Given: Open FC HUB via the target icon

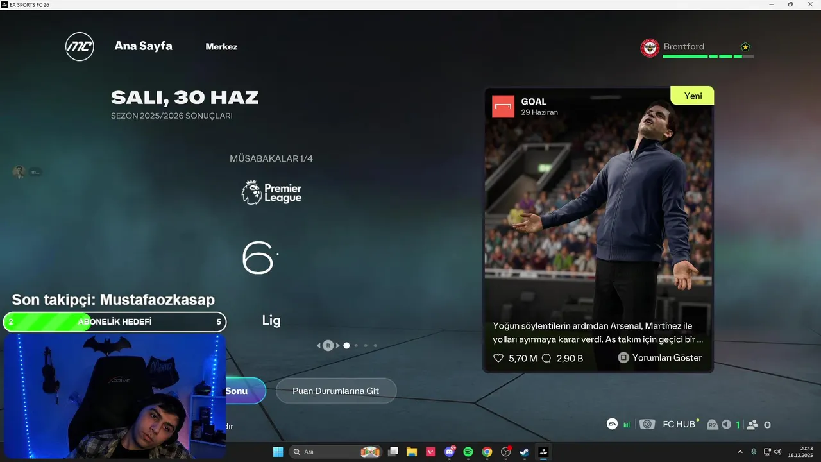Looking at the screenshot, I should pyautogui.click(x=648, y=425).
